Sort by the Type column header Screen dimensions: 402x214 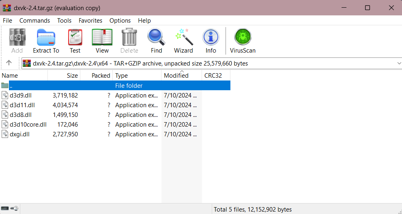[137, 75]
